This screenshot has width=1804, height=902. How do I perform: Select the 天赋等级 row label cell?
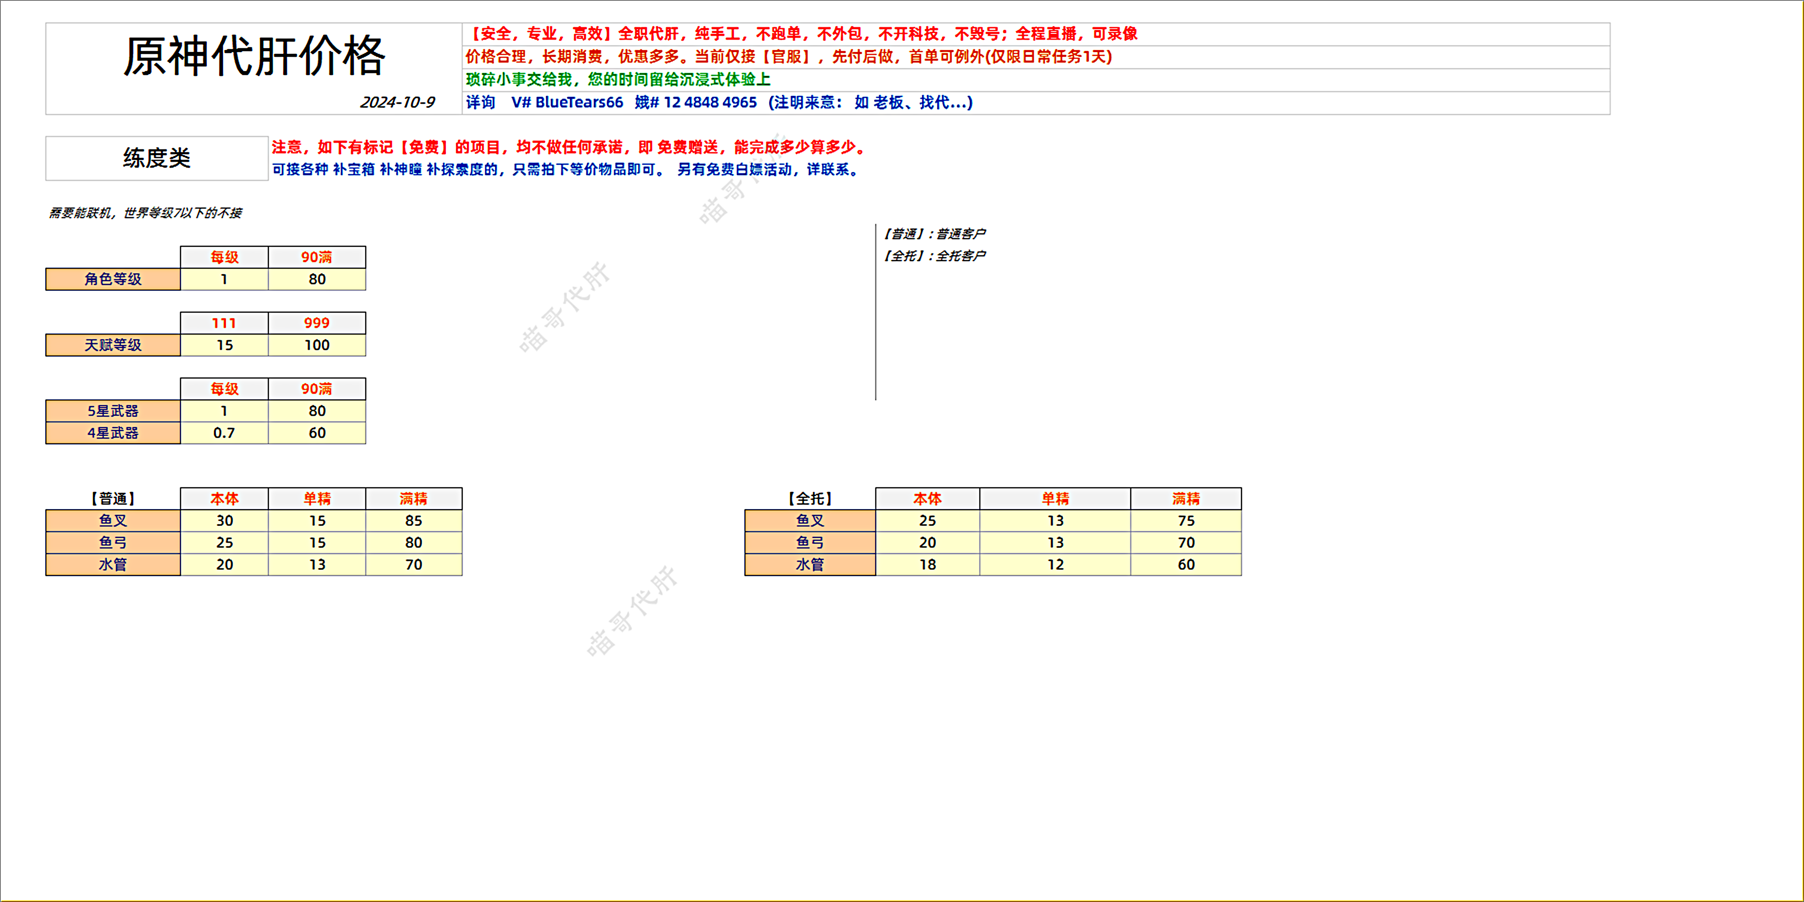[x=113, y=345]
